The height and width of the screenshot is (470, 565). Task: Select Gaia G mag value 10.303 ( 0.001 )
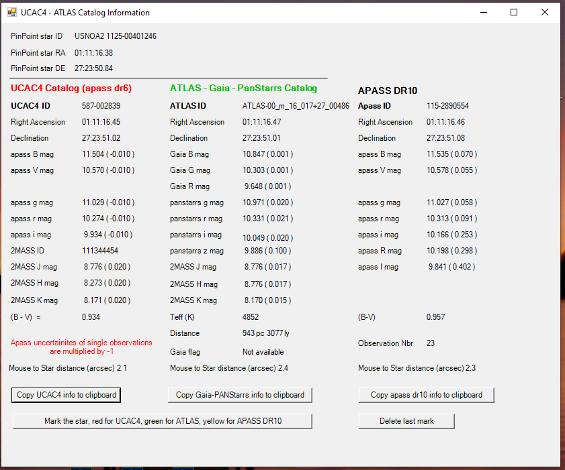pyautogui.click(x=268, y=170)
